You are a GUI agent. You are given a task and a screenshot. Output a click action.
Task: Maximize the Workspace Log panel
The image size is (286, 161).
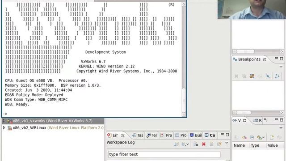tap(227, 135)
